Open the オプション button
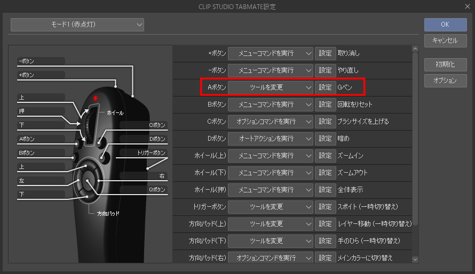Screen dimensions: 475x274 445,80
